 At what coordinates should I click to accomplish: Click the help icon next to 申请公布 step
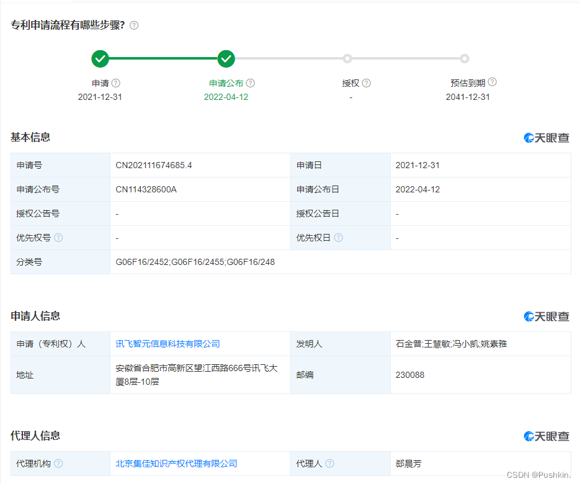pyautogui.click(x=251, y=83)
